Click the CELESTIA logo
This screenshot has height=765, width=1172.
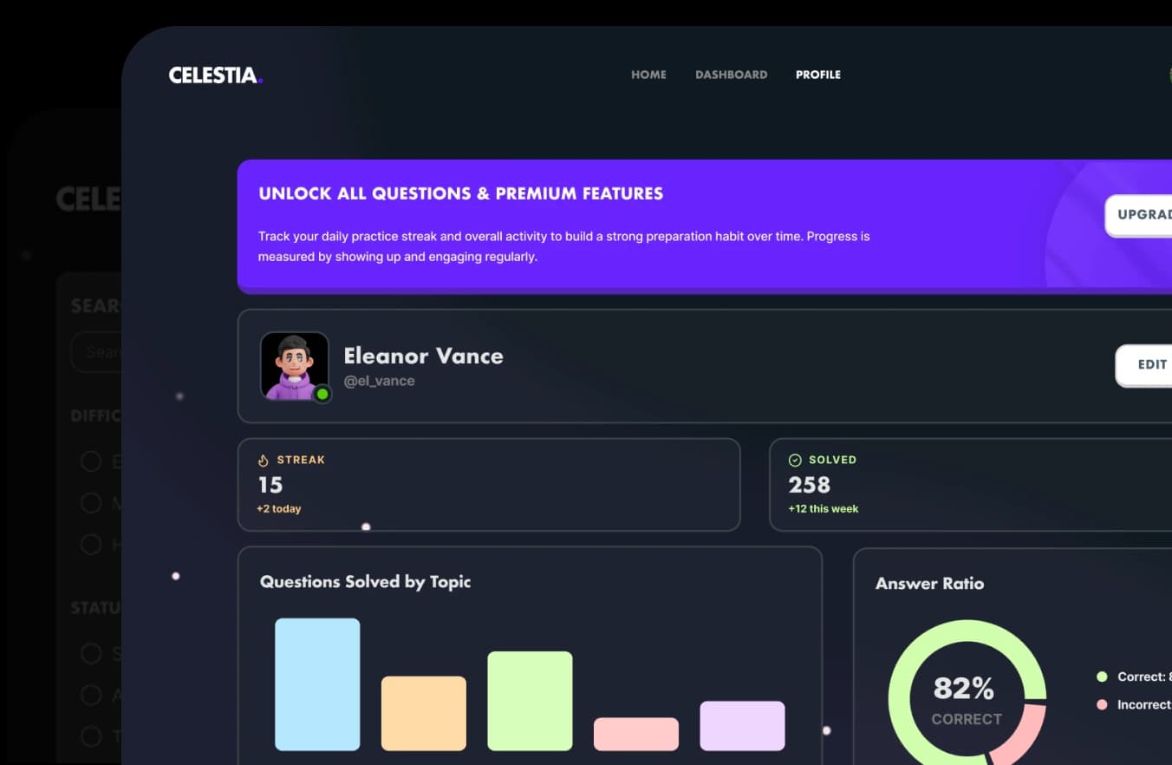click(215, 75)
